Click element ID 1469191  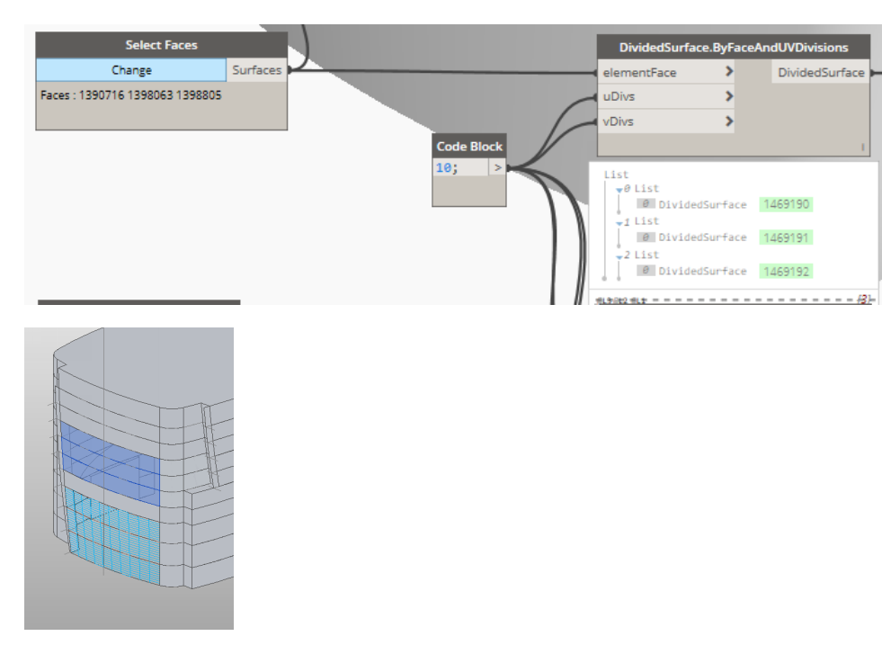[786, 237]
